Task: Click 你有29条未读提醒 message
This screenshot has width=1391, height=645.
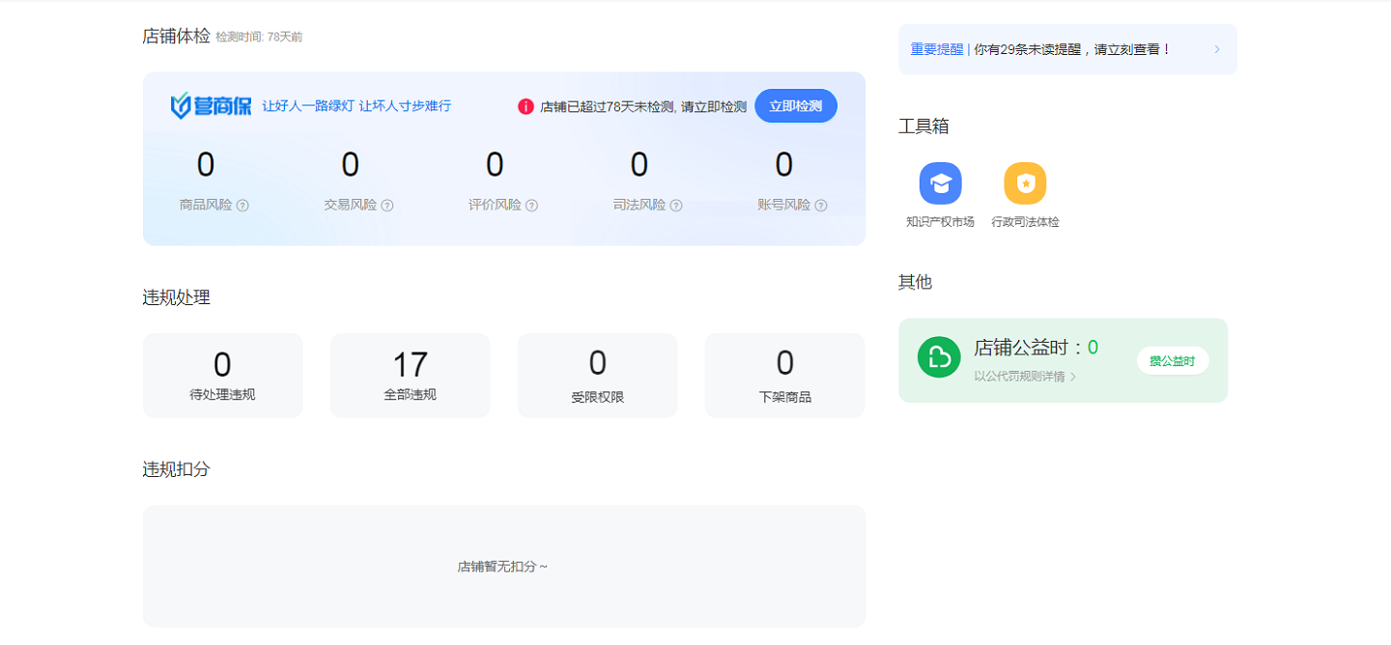Action: [1072, 49]
